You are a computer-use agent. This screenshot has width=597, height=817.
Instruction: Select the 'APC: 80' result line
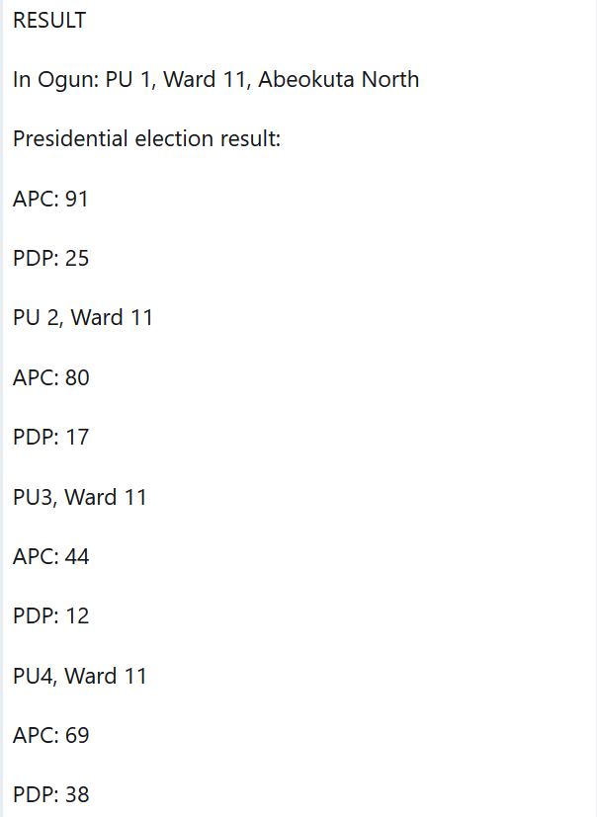point(50,377)
